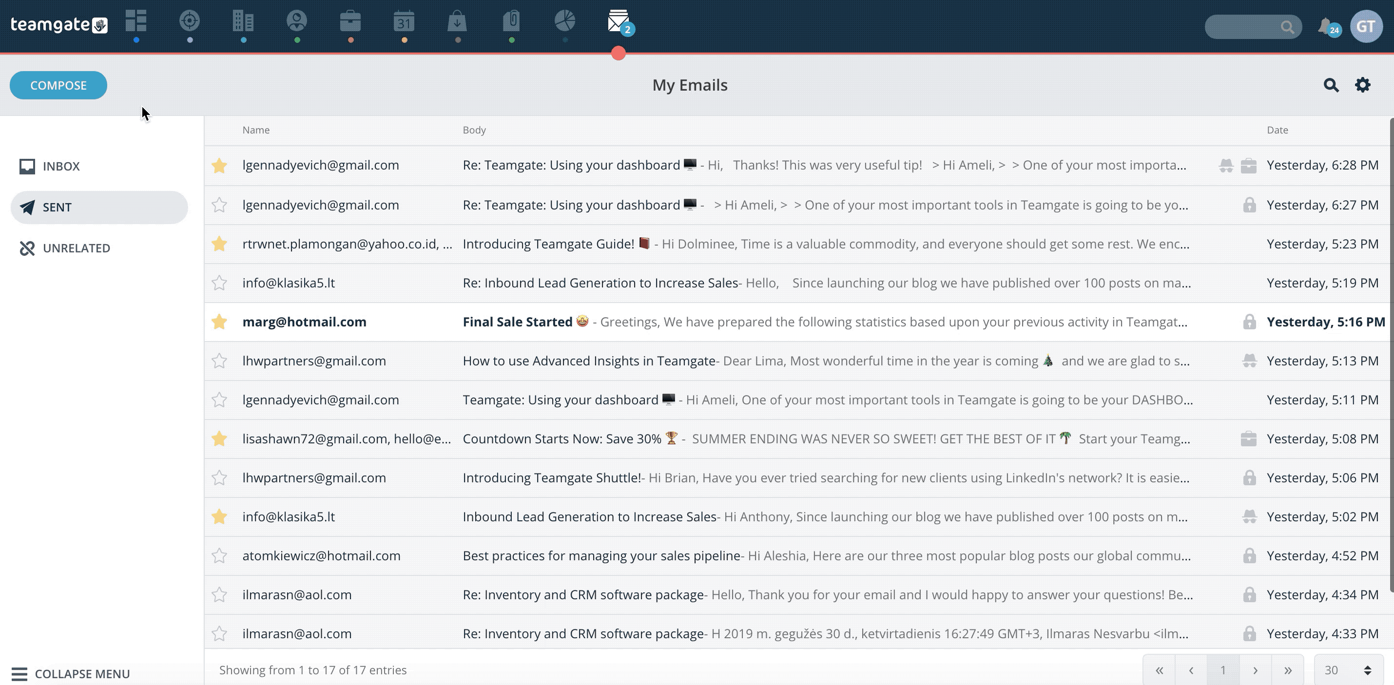Open the INBOX folder
Screen dimensions: 1394x685
tap(99, 166)
